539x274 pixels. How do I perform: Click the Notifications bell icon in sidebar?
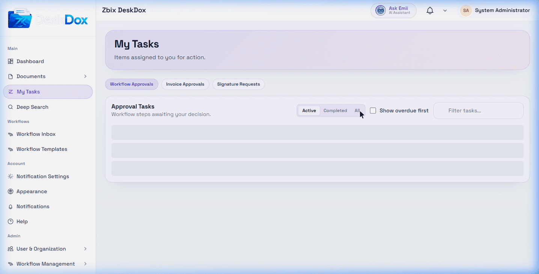click(11, 206)
